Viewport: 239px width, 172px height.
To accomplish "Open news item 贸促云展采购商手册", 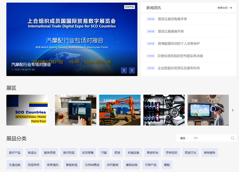I will click(172, 19).
